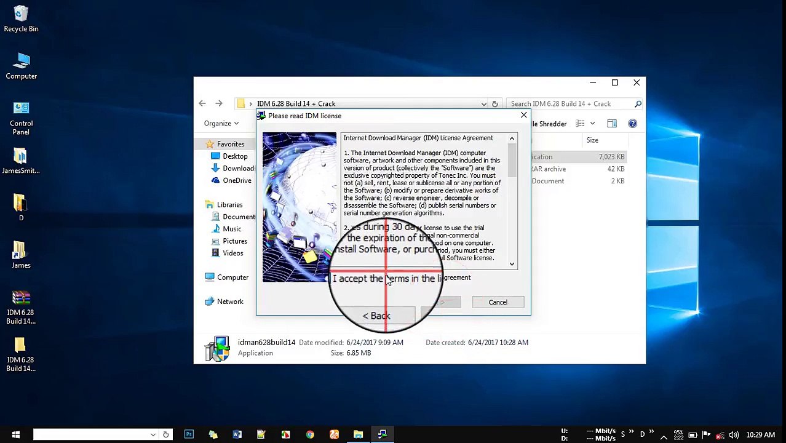Select Downloads in the navigation pane
This screenshot has width=786, height=443.
[x=233, y=169]
